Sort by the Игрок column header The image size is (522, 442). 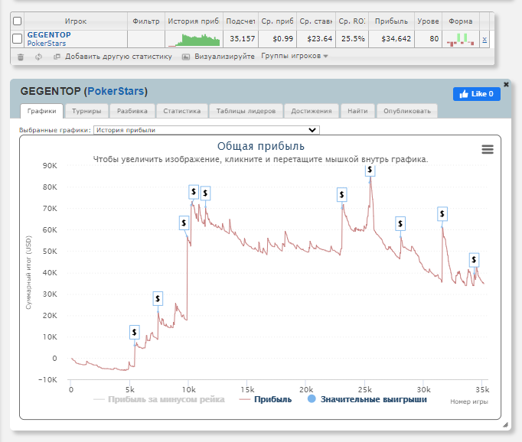click(x=76, y=21)
